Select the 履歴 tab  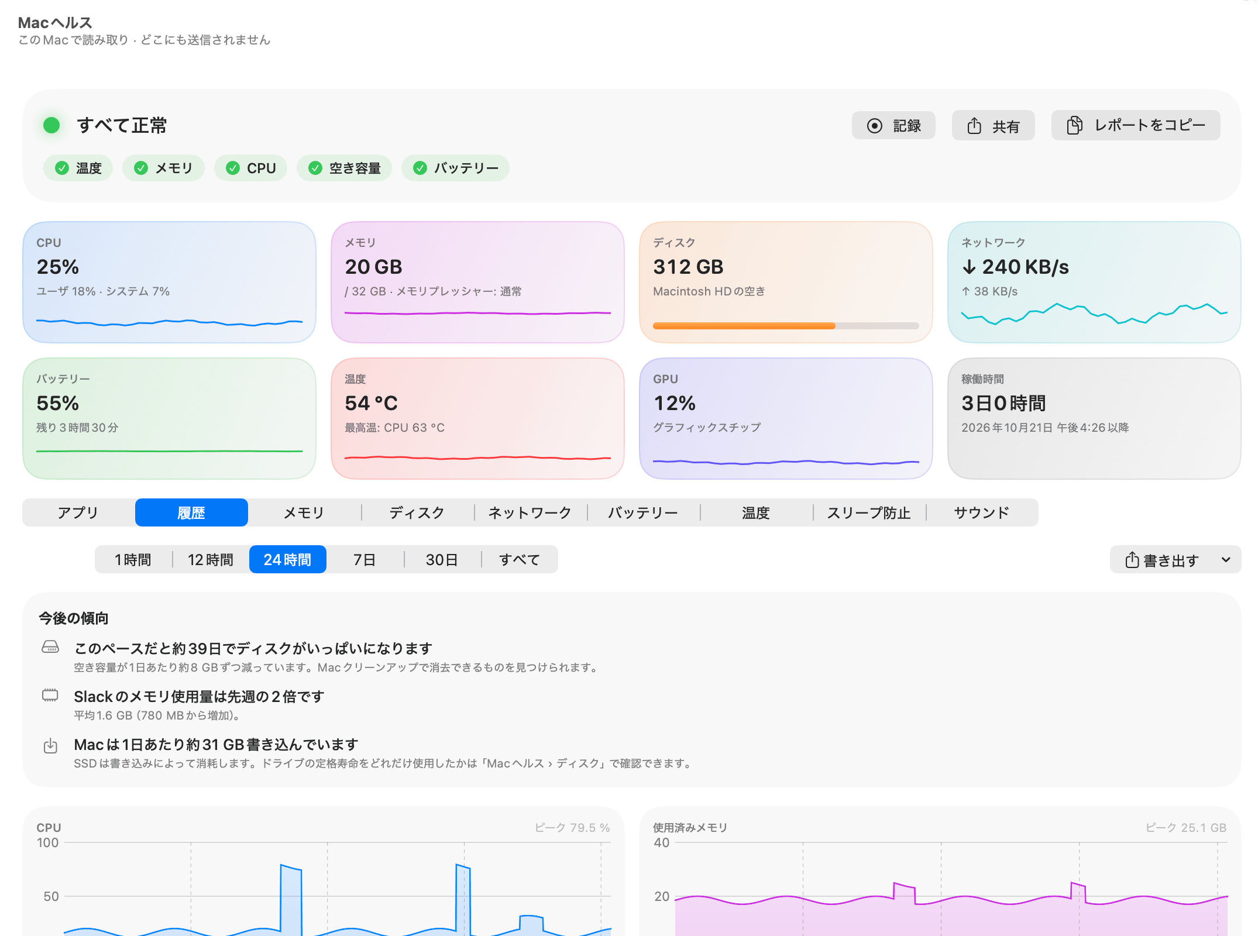coord(191,512)
